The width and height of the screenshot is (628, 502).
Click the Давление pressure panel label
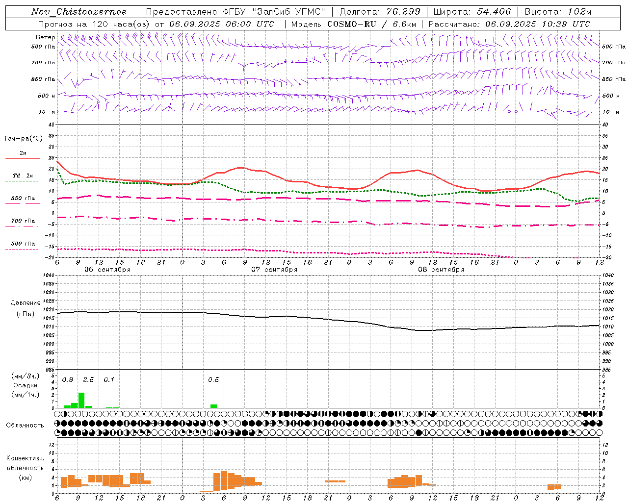pyautogui.click(x=26, y=303)
